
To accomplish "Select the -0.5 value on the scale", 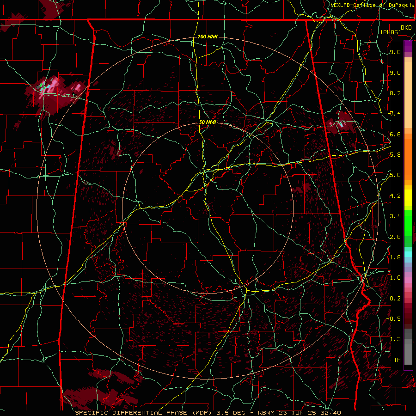I will click(393, 318).
